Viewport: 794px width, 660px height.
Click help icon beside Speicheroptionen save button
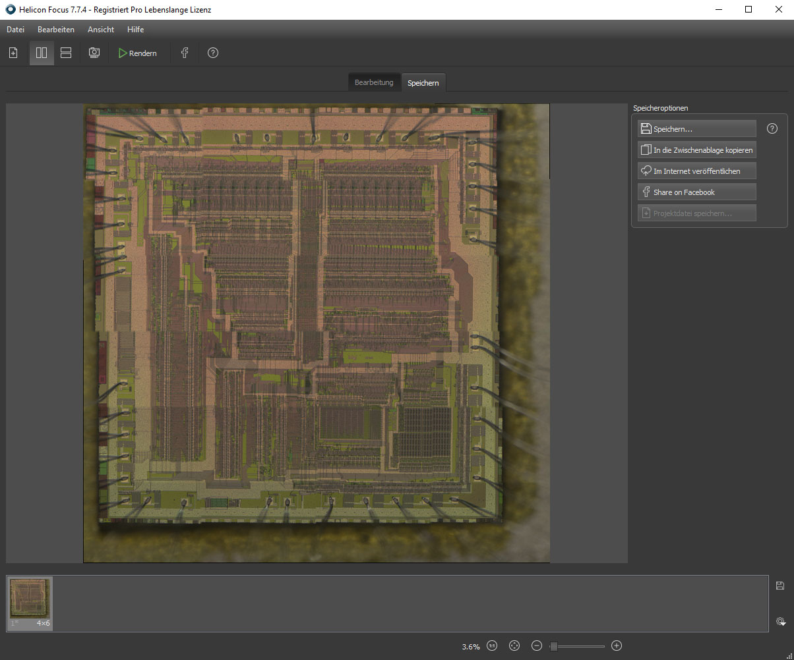point(772,129)
